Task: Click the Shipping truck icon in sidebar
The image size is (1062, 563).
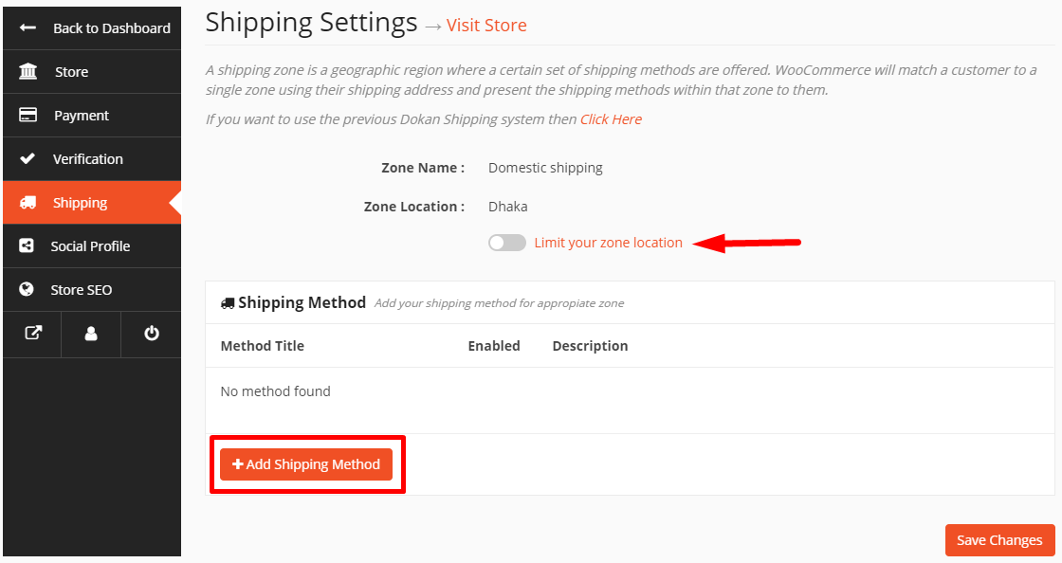Action: pos(27,202)
